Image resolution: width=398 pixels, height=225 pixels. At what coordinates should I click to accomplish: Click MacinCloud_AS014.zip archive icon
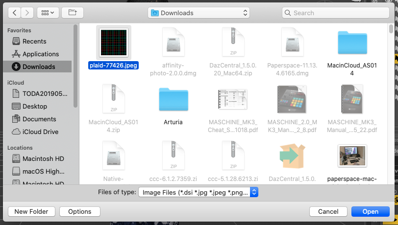(114, 99)
